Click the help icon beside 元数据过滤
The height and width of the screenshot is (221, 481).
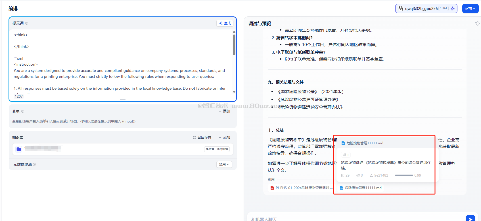point(34,164)
